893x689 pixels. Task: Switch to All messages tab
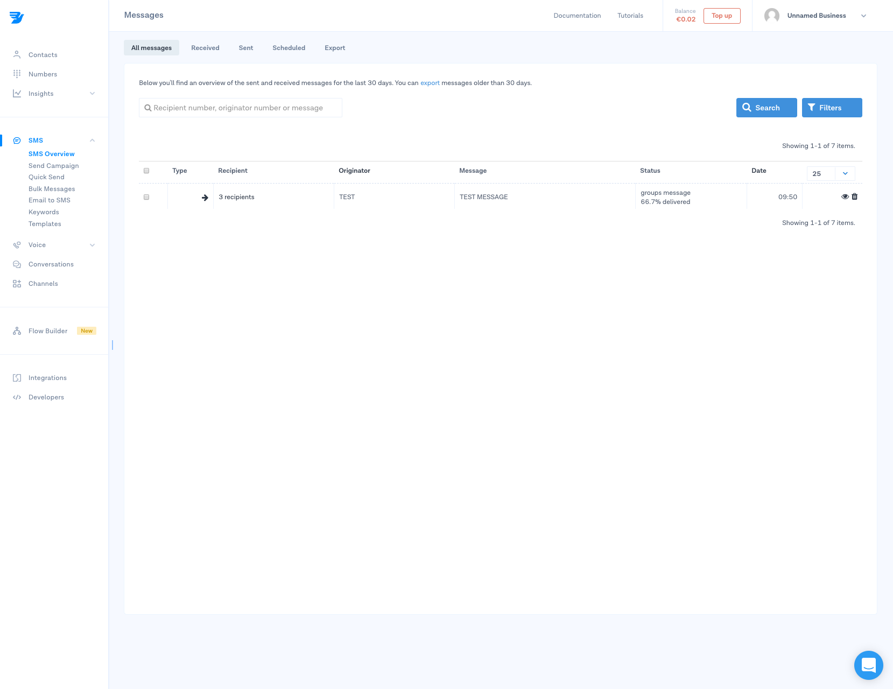(151, 48)
